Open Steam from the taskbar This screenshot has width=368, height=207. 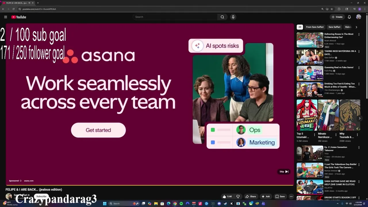225,204
